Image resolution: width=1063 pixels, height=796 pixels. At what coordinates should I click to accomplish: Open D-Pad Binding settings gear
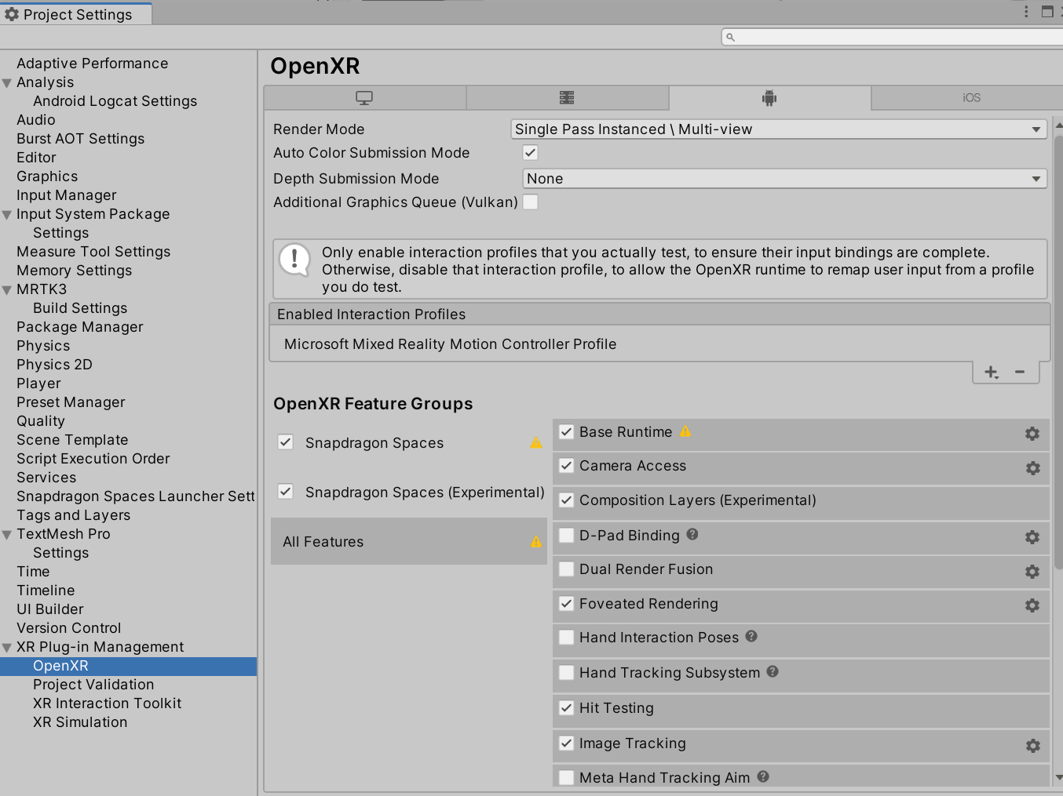pos(1032,537)
